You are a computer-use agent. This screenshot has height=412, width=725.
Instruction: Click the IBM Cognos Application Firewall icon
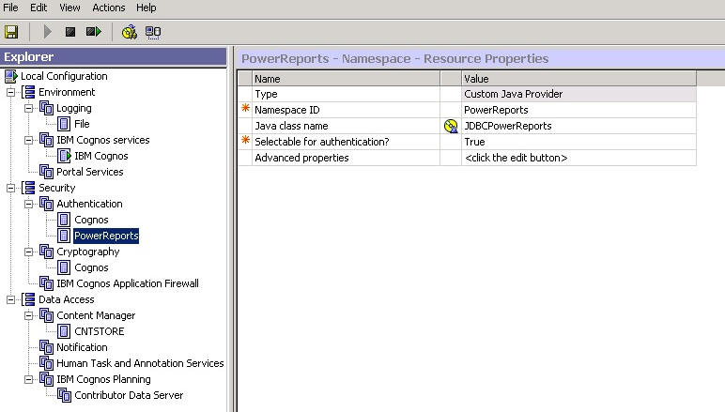point(46,283)
